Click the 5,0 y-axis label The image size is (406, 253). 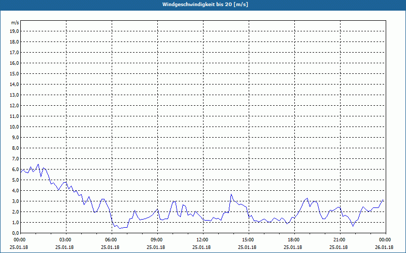click(x=15, y=180)
